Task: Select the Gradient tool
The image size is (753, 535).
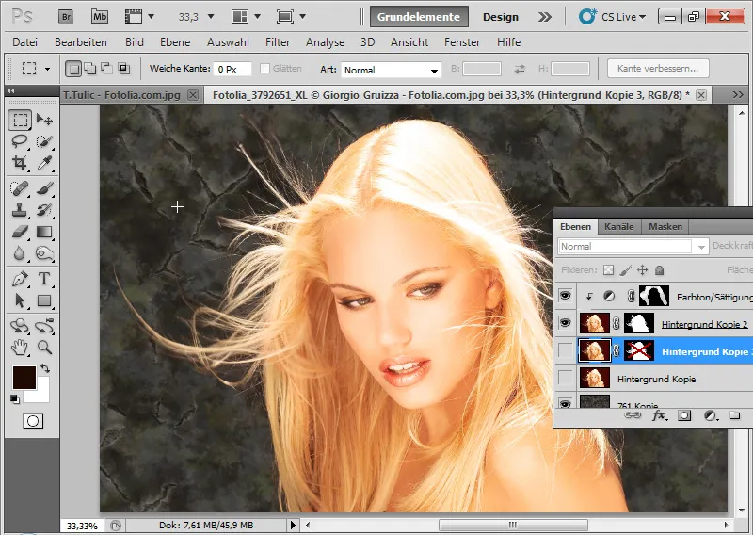Action: click(x=44, y=232)
